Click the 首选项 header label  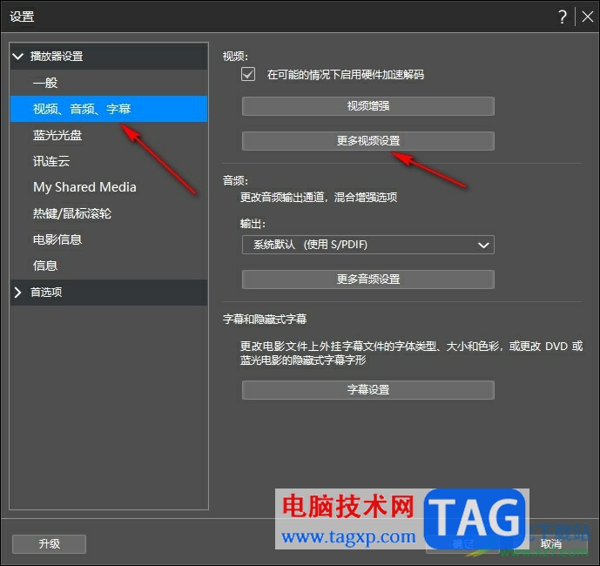[x=46, y=293]
